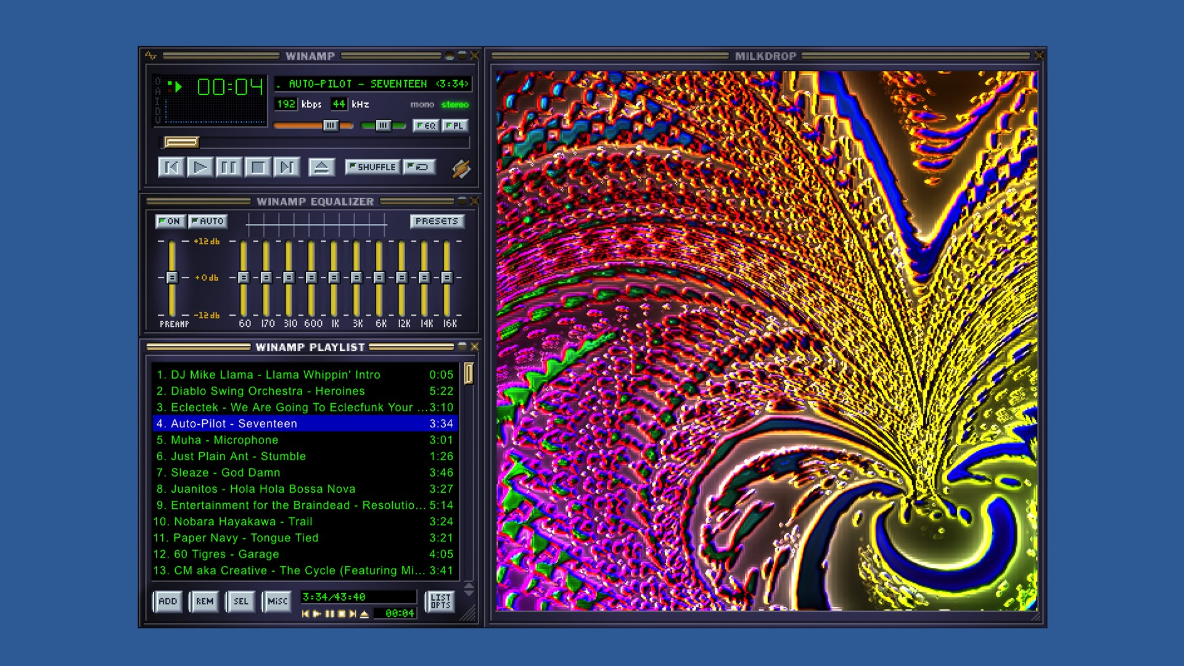
Task: Open the Winamp main menu icon in titlebar
Action: pos(151,55)
